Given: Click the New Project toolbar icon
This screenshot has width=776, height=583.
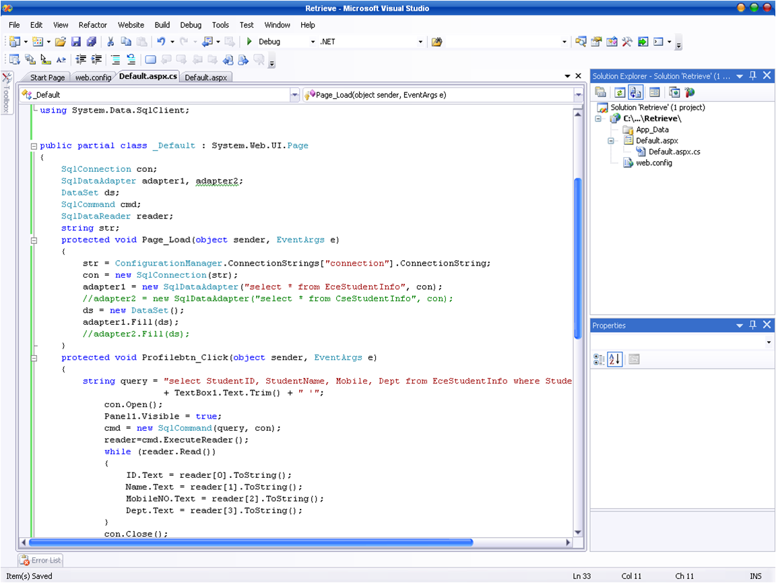Looking at the screenshot, I should click(x=15, y=42).
